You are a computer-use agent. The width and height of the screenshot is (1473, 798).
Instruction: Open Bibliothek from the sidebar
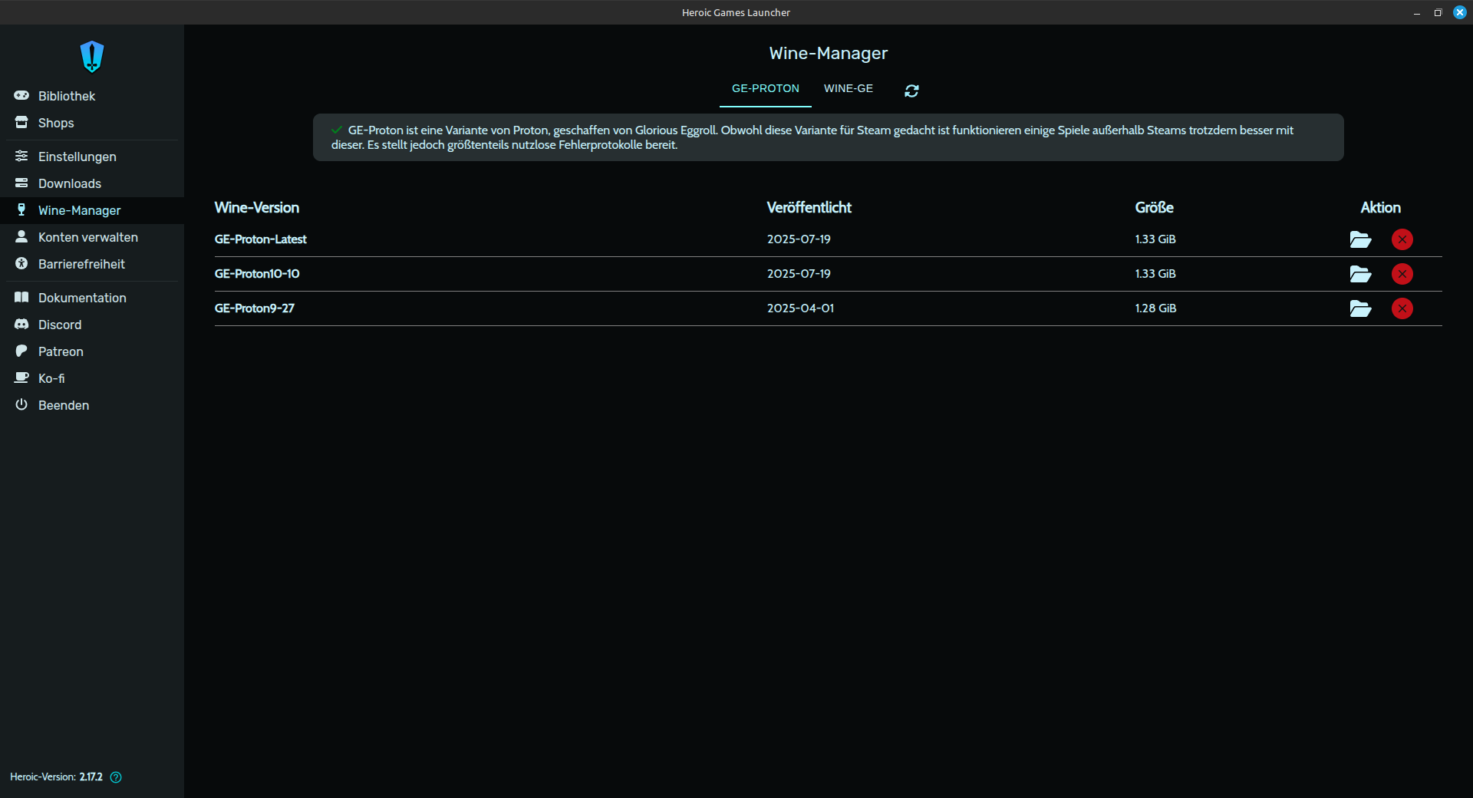[x=92, y=96]
